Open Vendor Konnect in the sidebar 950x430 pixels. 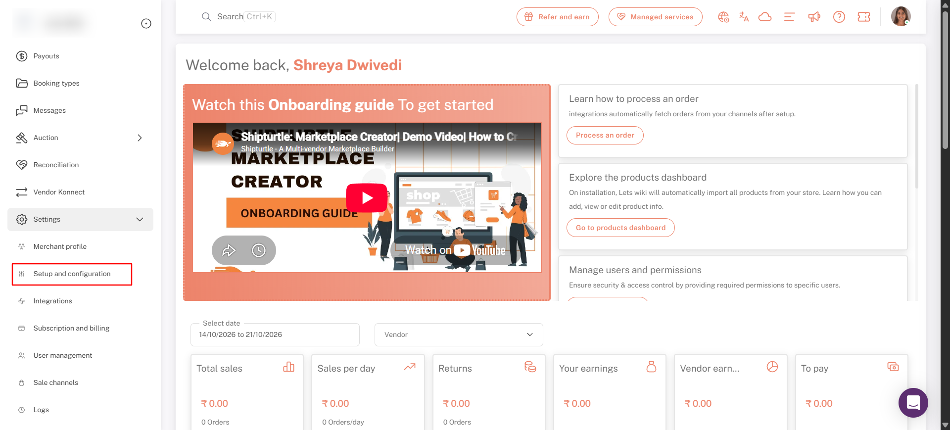[x=80, y=192]
